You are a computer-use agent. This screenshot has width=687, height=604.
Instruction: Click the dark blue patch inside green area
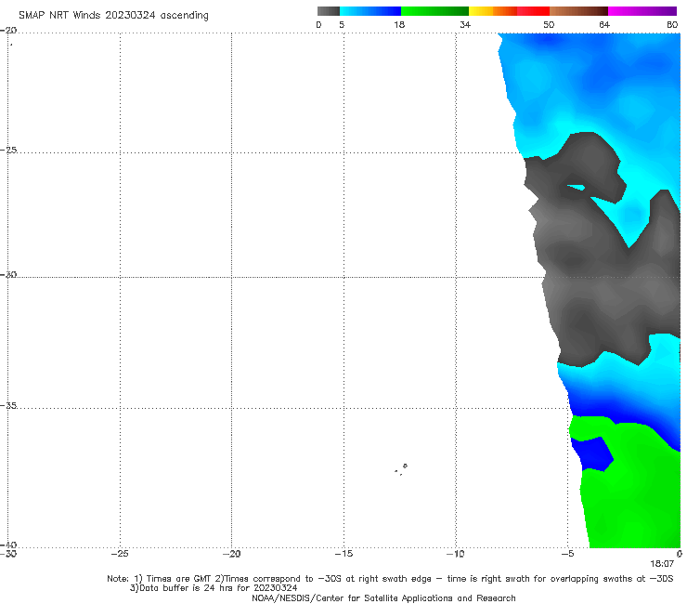[592, 453]
